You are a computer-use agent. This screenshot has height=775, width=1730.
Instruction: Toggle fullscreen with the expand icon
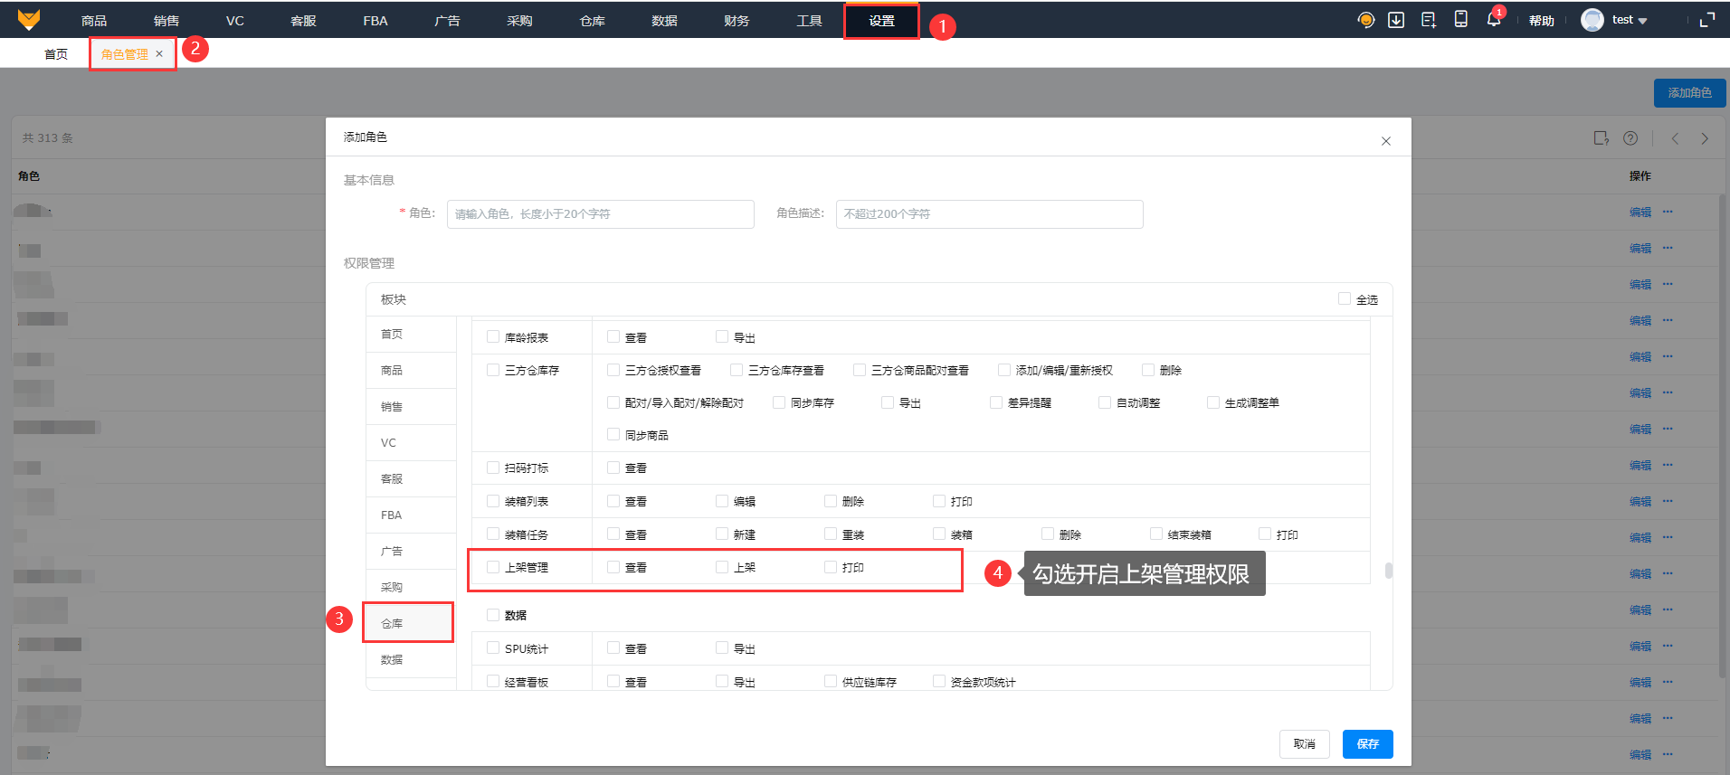tap(1707, 20)
